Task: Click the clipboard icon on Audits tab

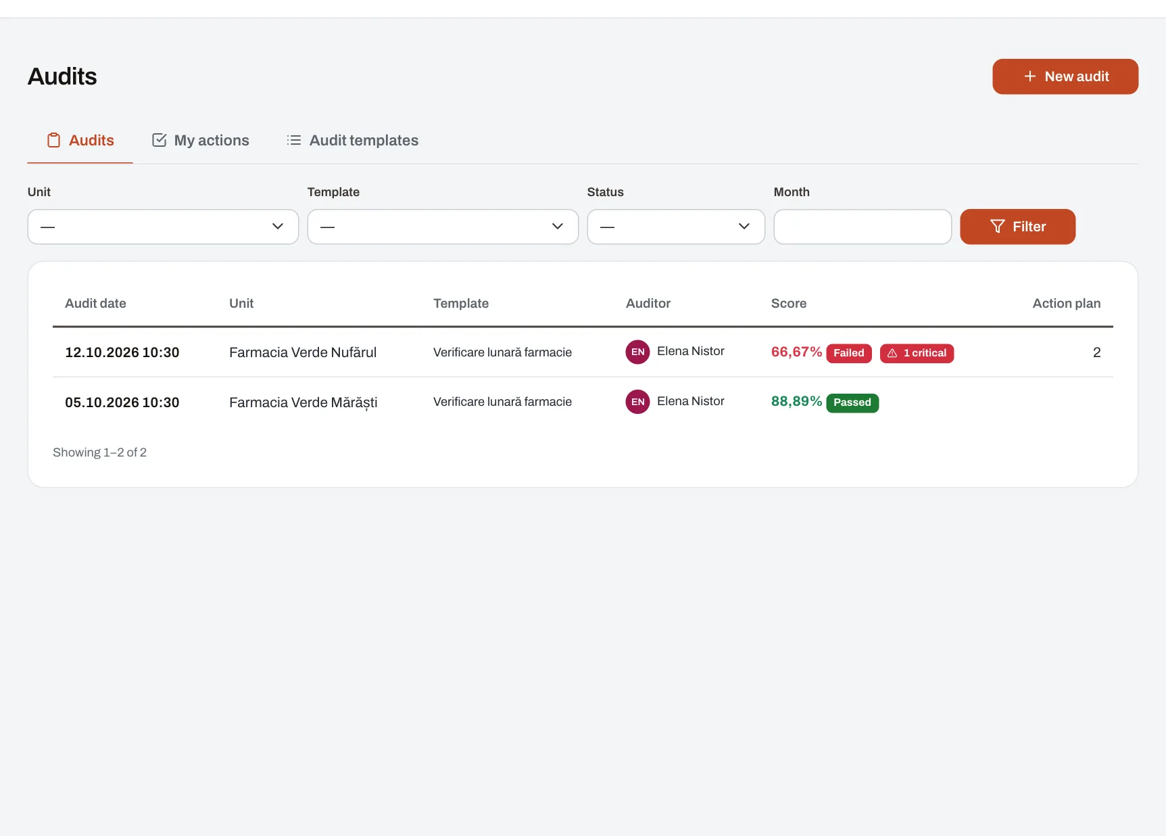Action: [x=53, y=140]
